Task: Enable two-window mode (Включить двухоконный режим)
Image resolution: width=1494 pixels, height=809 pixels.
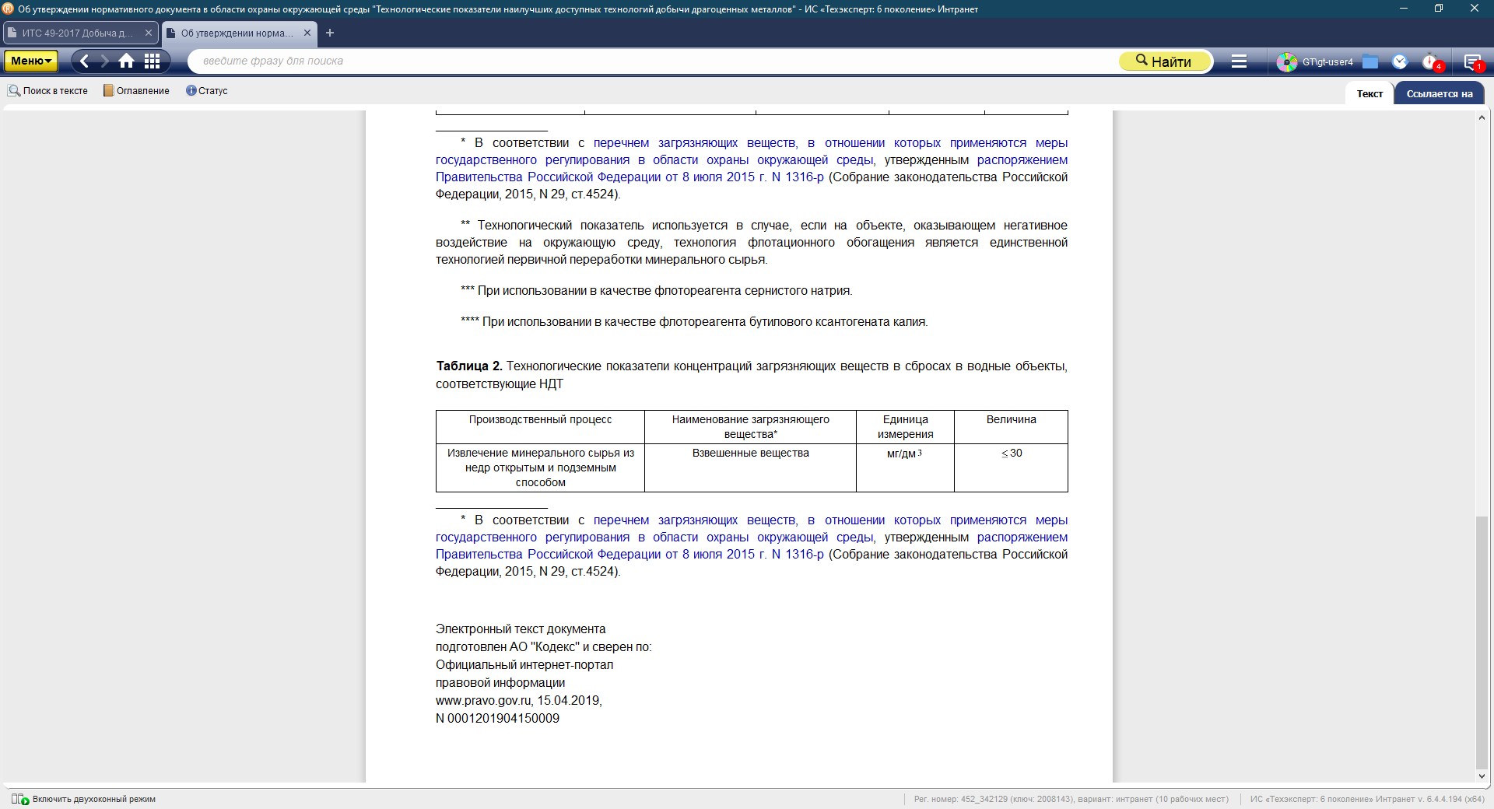Action: pos(84,799)
